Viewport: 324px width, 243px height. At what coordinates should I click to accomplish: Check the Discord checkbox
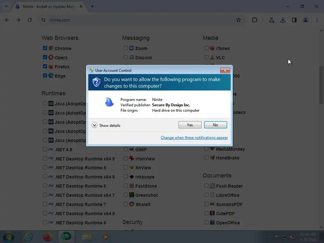126,57
